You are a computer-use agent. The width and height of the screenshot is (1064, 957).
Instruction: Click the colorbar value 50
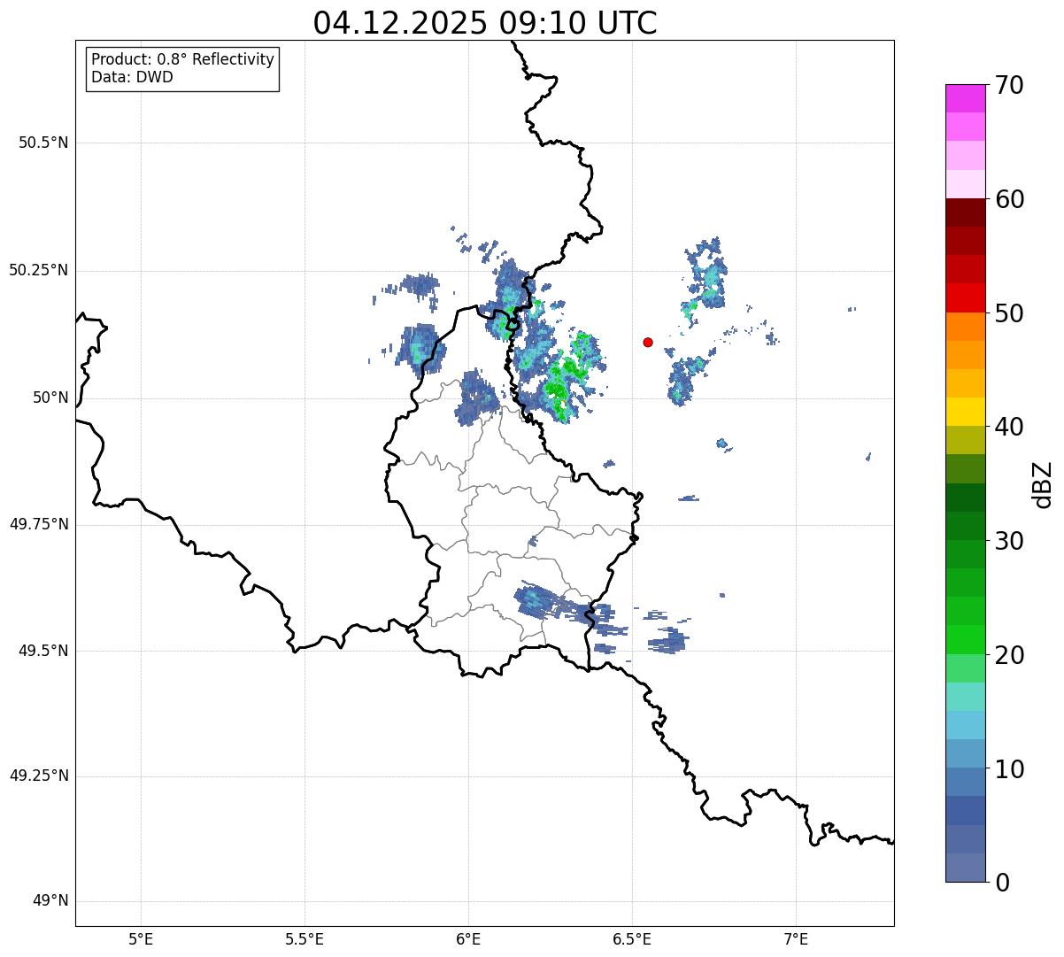[1009, 313]
